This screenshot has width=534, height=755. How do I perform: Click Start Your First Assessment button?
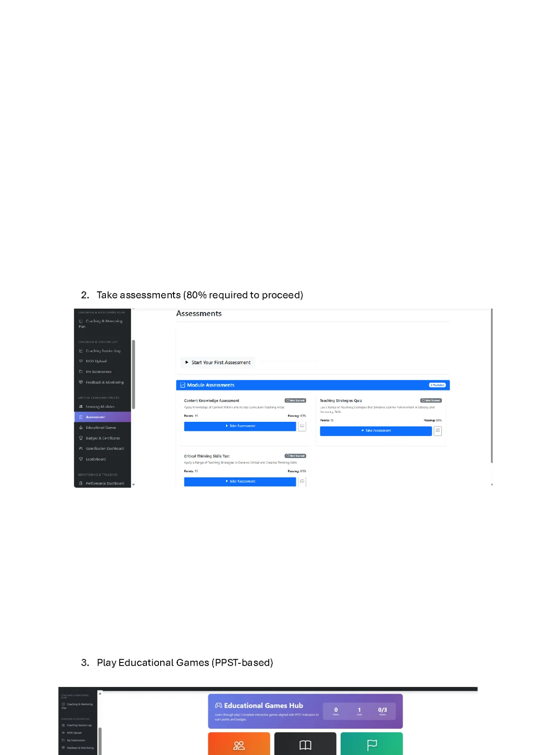(x=218, y=363)
